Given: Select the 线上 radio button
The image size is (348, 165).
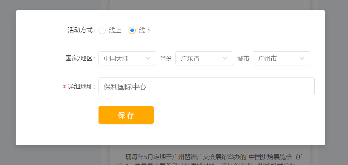Looking at the screenshot, I should 102,30.
